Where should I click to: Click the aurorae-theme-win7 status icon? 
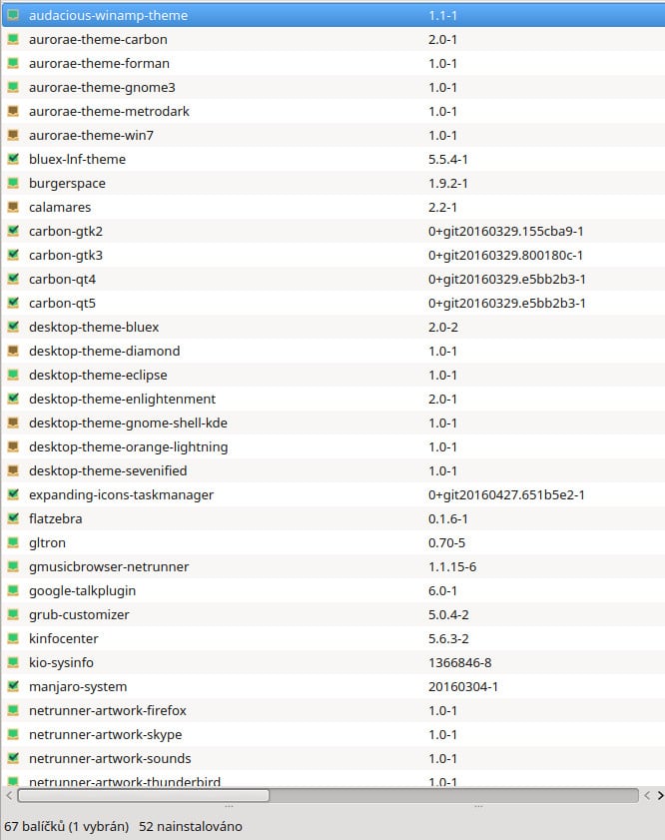click(x=13, y=135)
